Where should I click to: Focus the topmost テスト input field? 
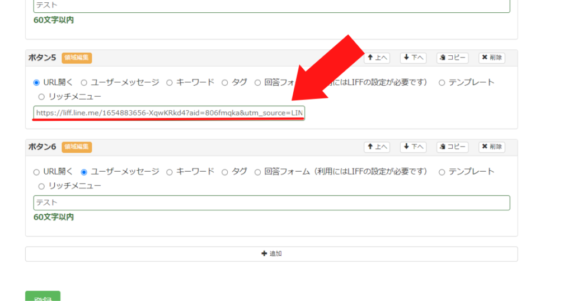[271, 6]
